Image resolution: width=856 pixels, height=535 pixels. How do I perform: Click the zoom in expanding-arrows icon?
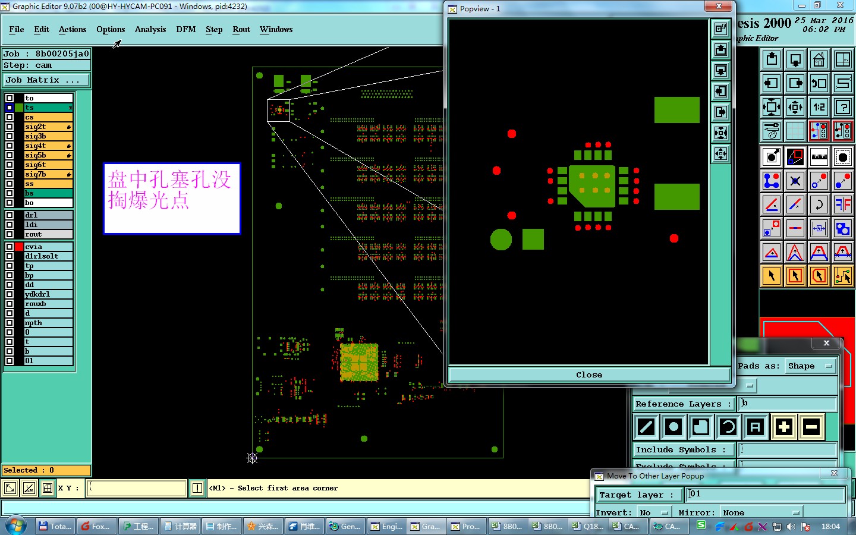click(772, 107)
